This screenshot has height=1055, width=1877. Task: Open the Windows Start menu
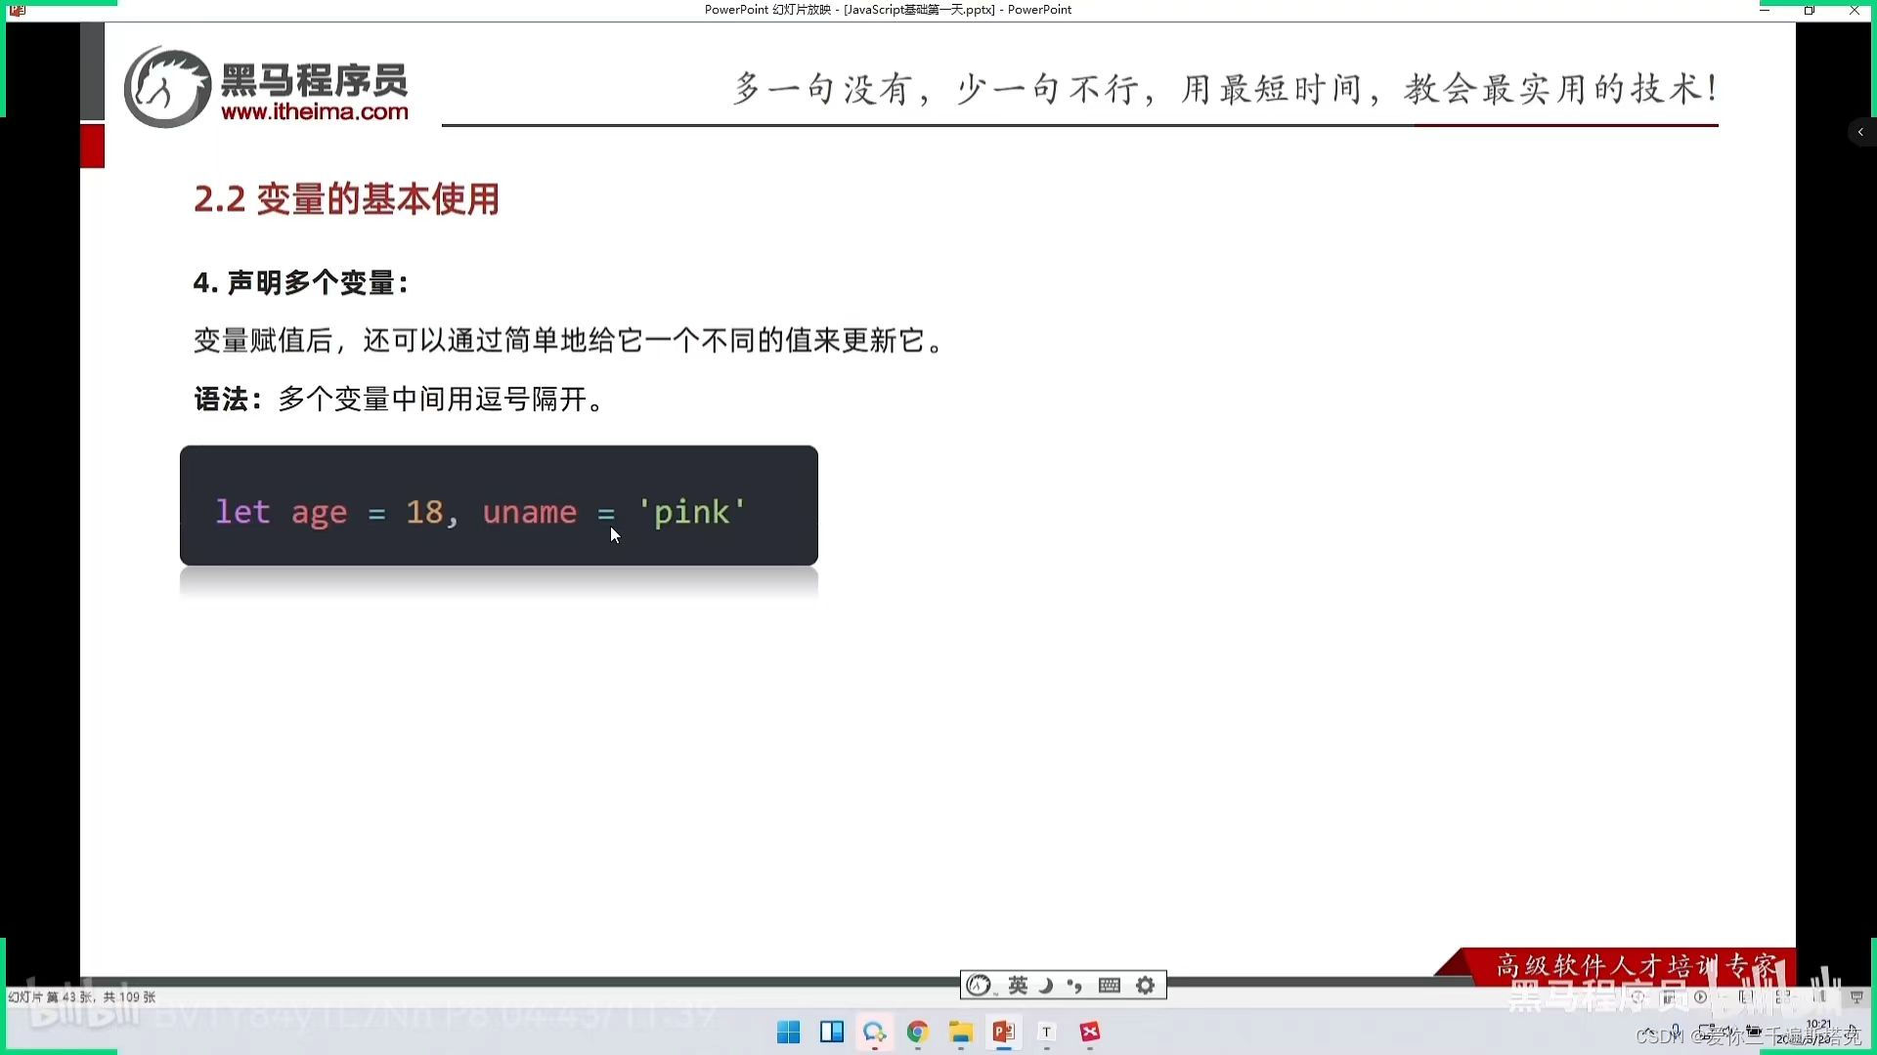point(788,1033)
